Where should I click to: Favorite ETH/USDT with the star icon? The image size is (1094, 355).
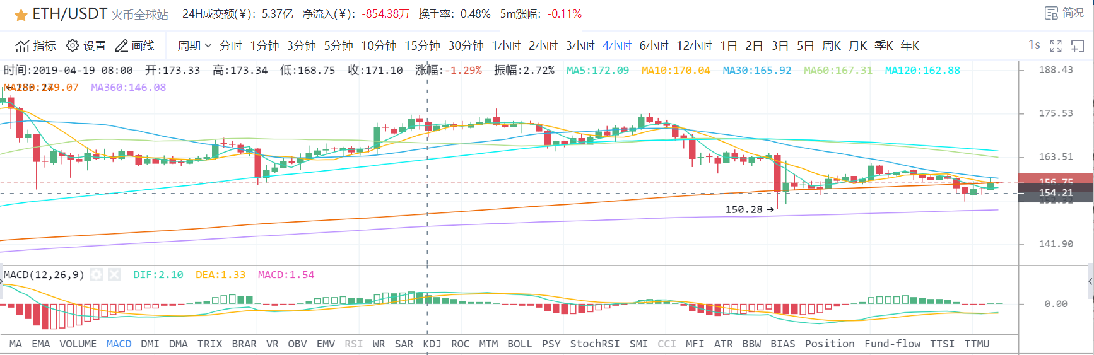point(21,15)
